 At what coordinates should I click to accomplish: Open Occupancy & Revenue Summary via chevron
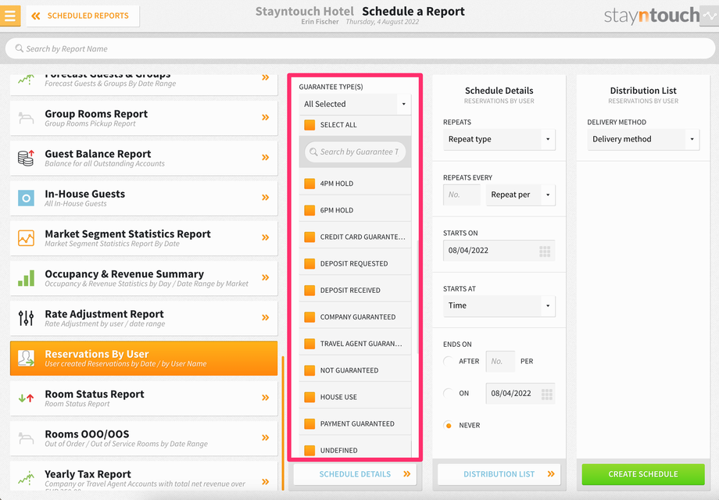pyautogui.click(x=265, y=277)
